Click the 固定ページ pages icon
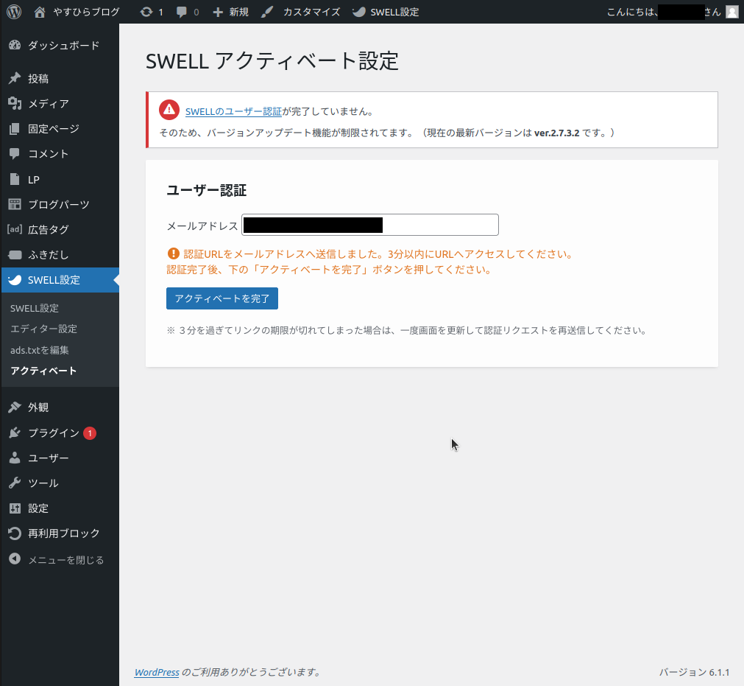 click(x=15, y=129)
